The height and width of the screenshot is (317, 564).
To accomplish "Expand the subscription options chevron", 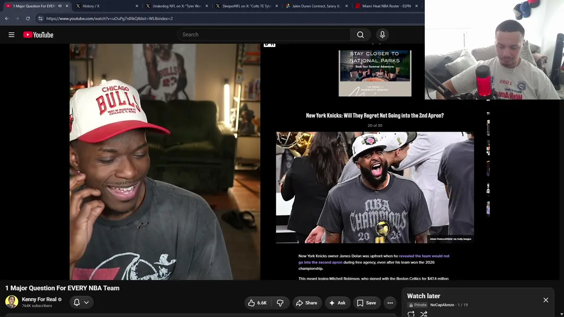I will click(86, 302).
